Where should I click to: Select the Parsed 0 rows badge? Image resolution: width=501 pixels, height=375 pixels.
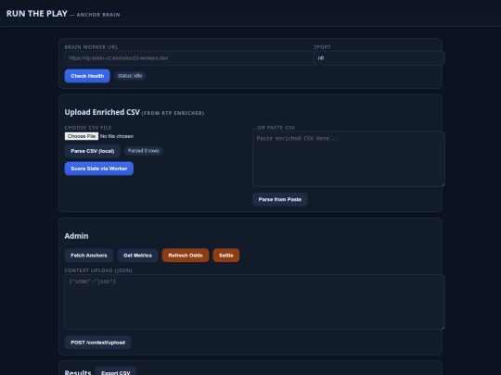(144, 151)
